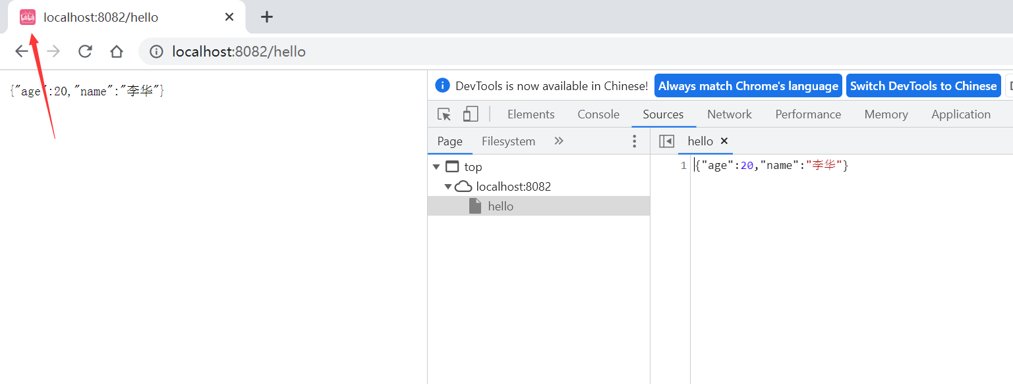Click the cloud icon beside localhost:8082
1013x384 pixels.
(463, 187)
